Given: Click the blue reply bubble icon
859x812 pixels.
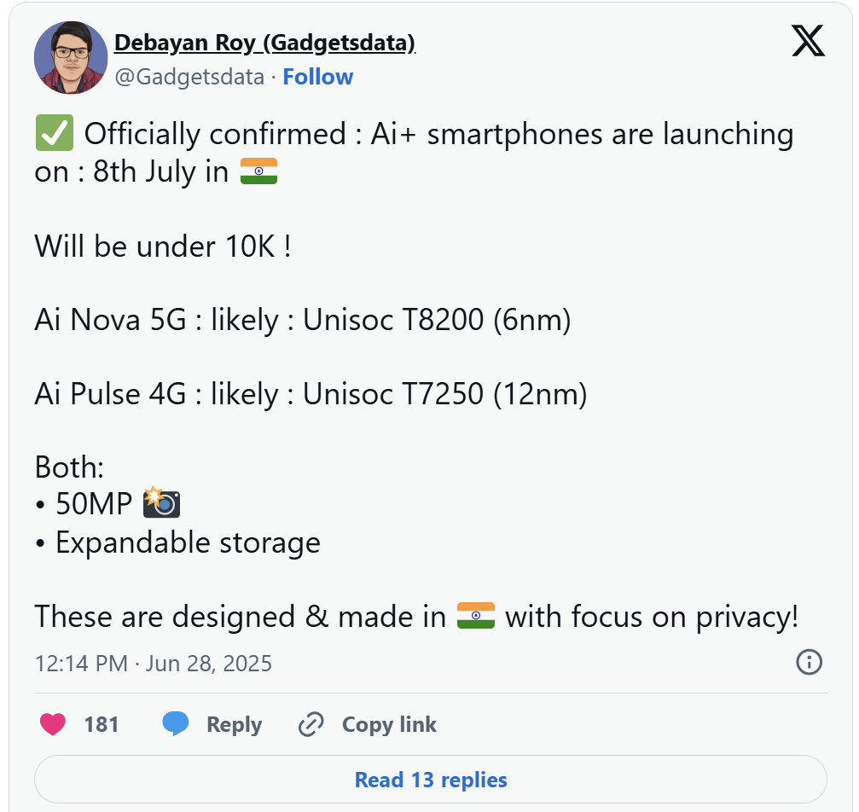Looking at the screenshot, I should (176, 723).
